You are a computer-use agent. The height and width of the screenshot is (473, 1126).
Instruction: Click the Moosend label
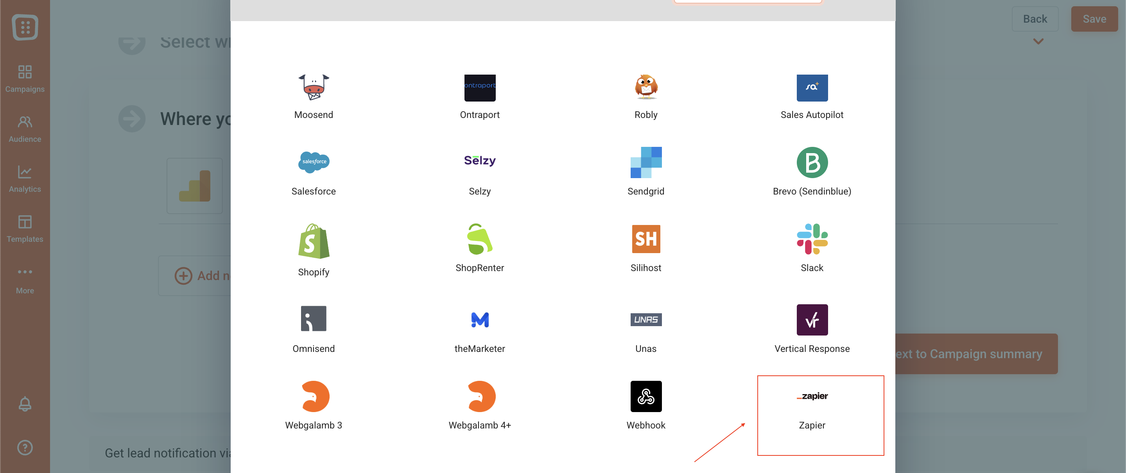[314, 114]
